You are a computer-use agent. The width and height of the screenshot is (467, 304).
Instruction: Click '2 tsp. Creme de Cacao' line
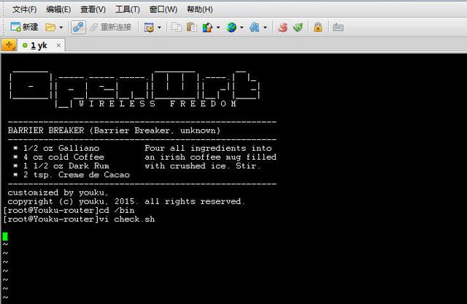pos(76,175)
